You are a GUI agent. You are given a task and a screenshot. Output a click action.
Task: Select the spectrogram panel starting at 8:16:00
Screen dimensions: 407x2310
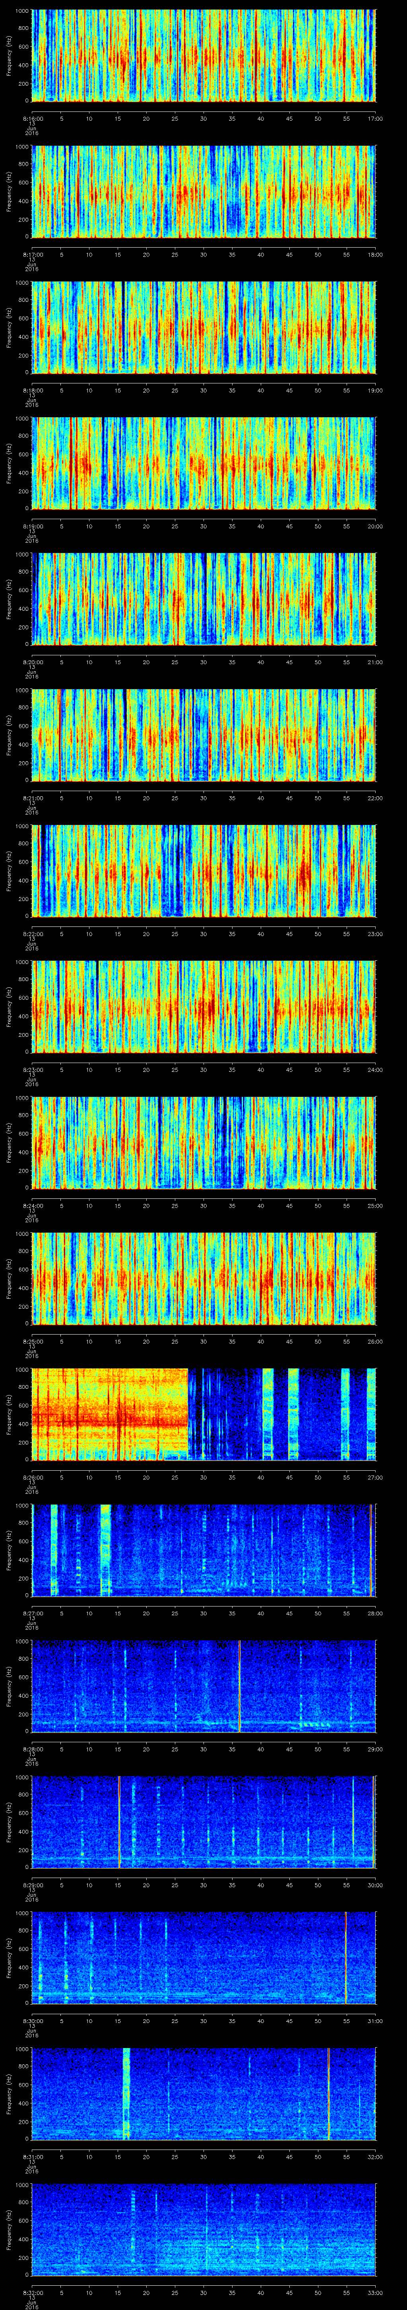coord(204,56)
